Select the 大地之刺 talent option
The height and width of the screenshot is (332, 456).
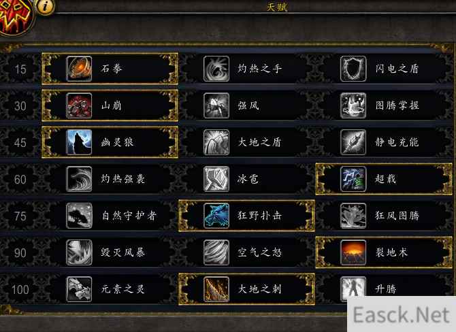246,289
